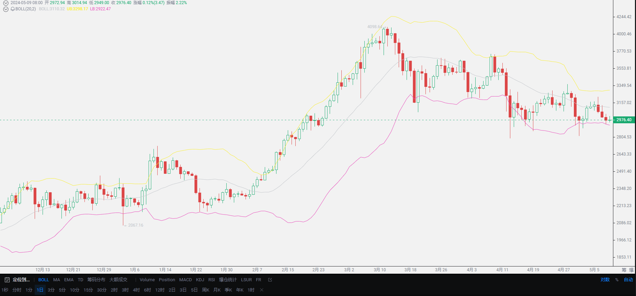636x296 pixels.
Task: Click the 4244.42 price axis label
Action: click(x=624, y=17)
